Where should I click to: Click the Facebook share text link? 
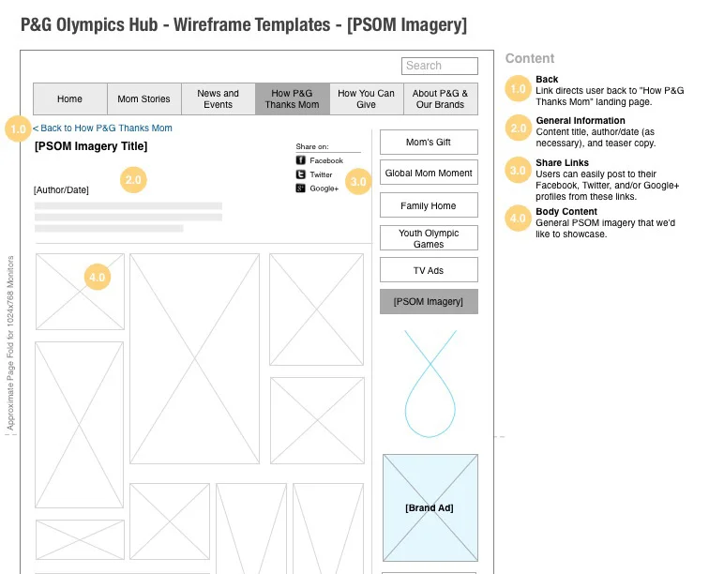click(x=326, y=160)
